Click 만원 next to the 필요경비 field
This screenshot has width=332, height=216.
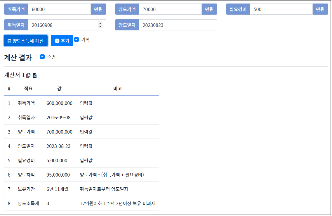[x=320, y=9]
